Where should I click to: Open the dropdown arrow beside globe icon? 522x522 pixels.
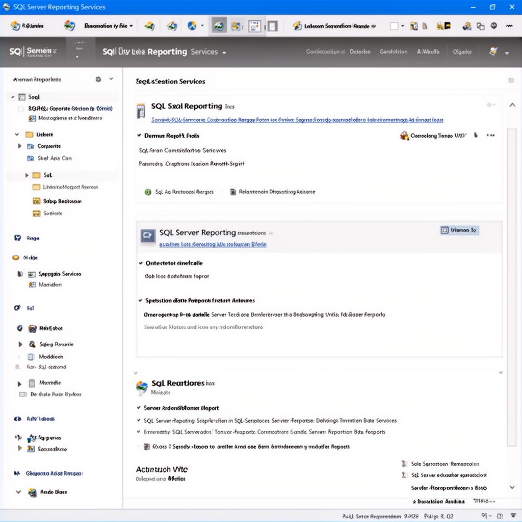(x=202, y=25)
